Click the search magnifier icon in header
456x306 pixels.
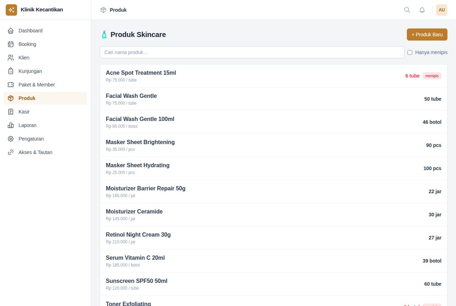click(407, 10)
